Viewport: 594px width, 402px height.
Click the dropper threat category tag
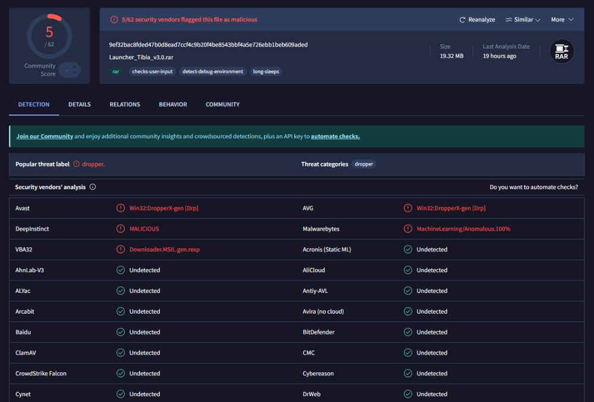click(x=364, y=164)
